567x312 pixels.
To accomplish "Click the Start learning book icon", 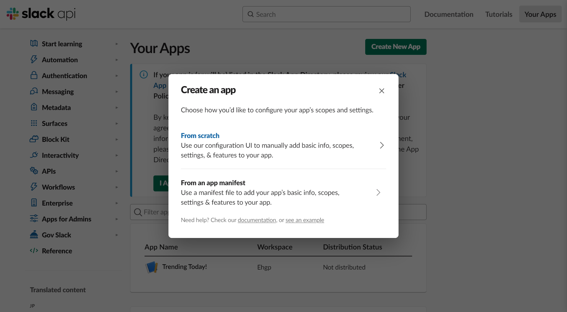I will tap(34, 43).
